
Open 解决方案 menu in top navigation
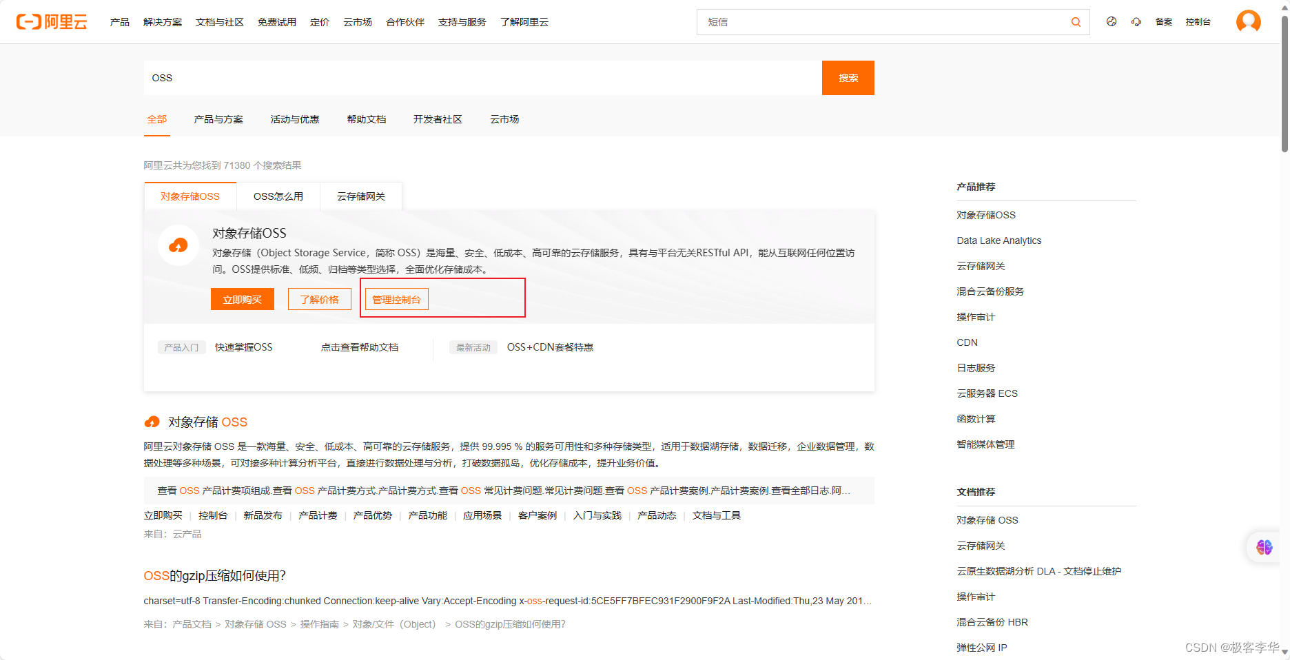coord(163,22)
